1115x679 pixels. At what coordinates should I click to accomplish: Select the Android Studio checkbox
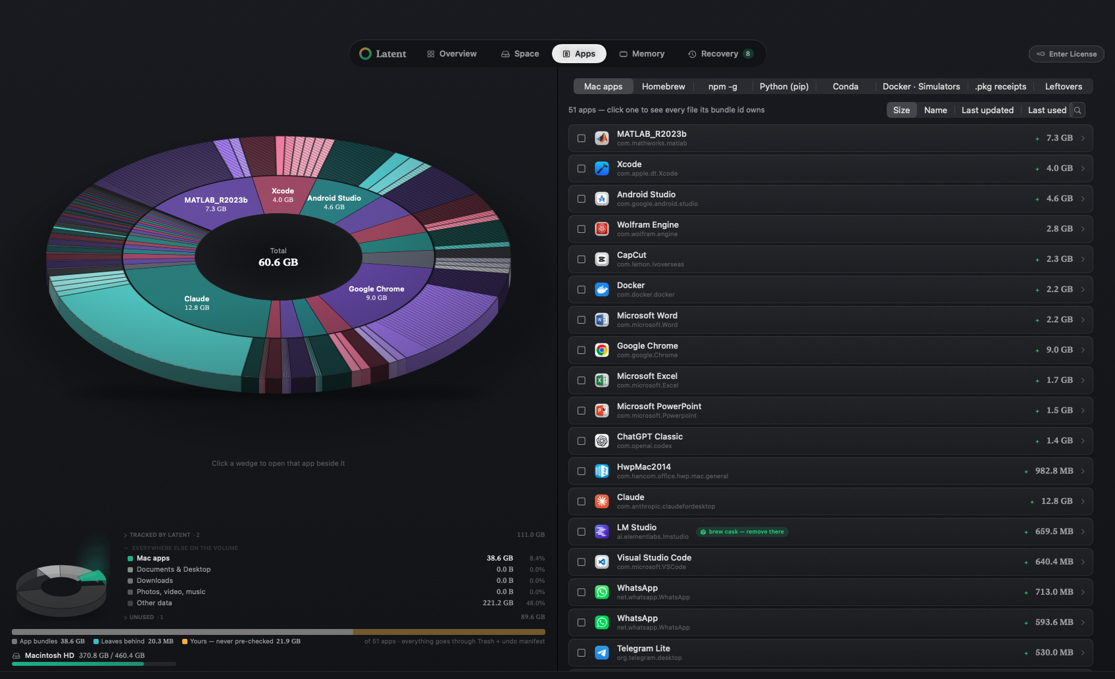[x=582, y=199]
